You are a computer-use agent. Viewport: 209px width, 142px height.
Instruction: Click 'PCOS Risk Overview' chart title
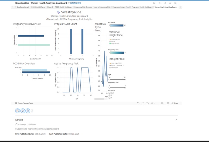click(x=24, y=64)
